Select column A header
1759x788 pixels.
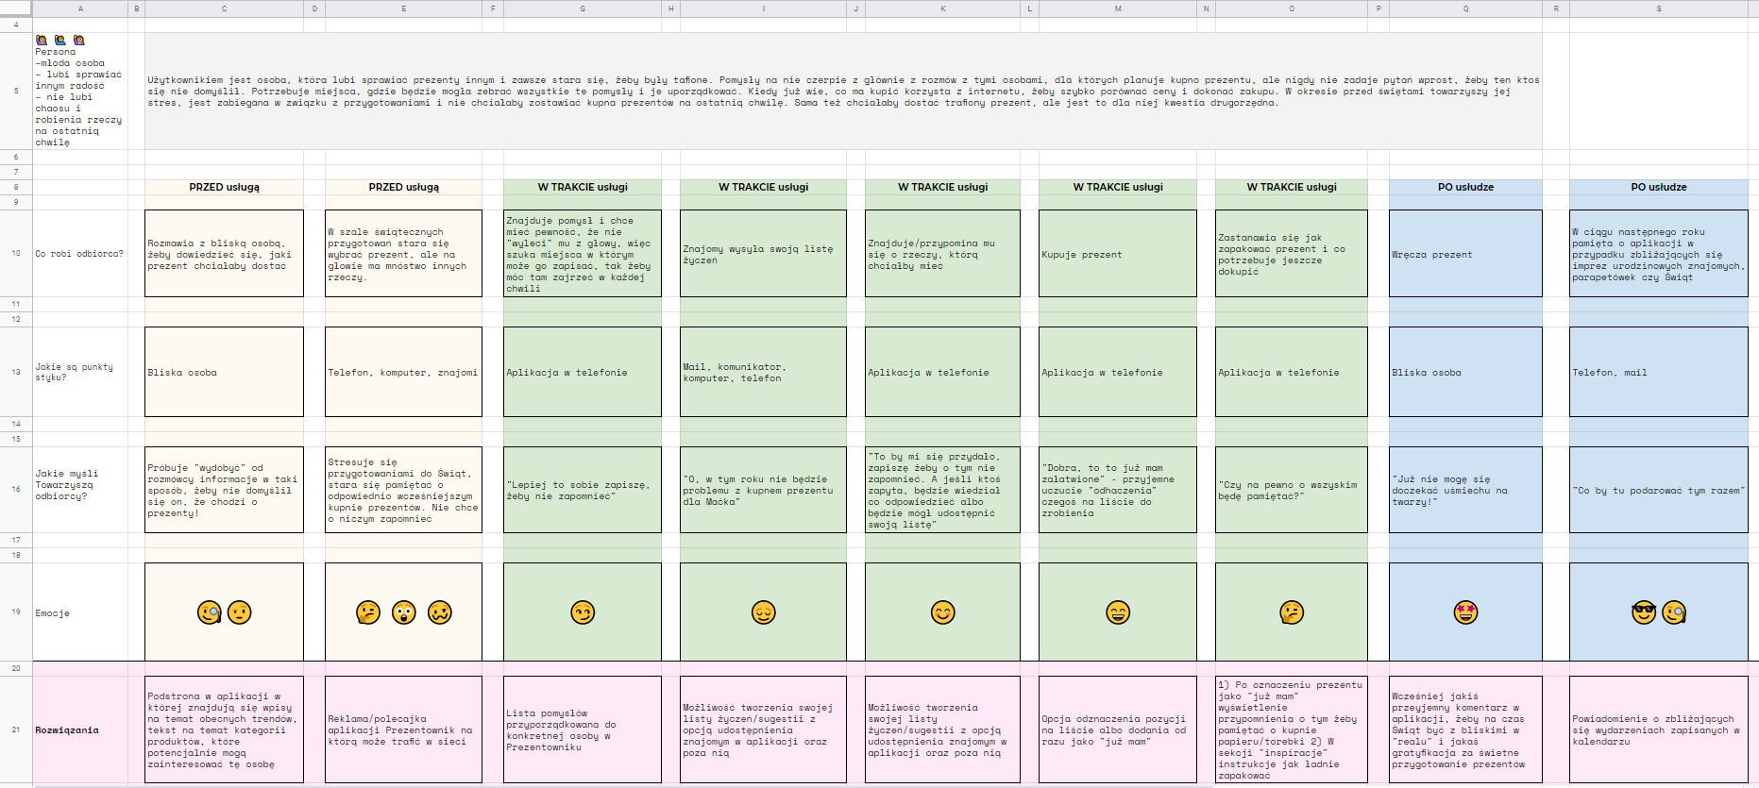point(80,8)
